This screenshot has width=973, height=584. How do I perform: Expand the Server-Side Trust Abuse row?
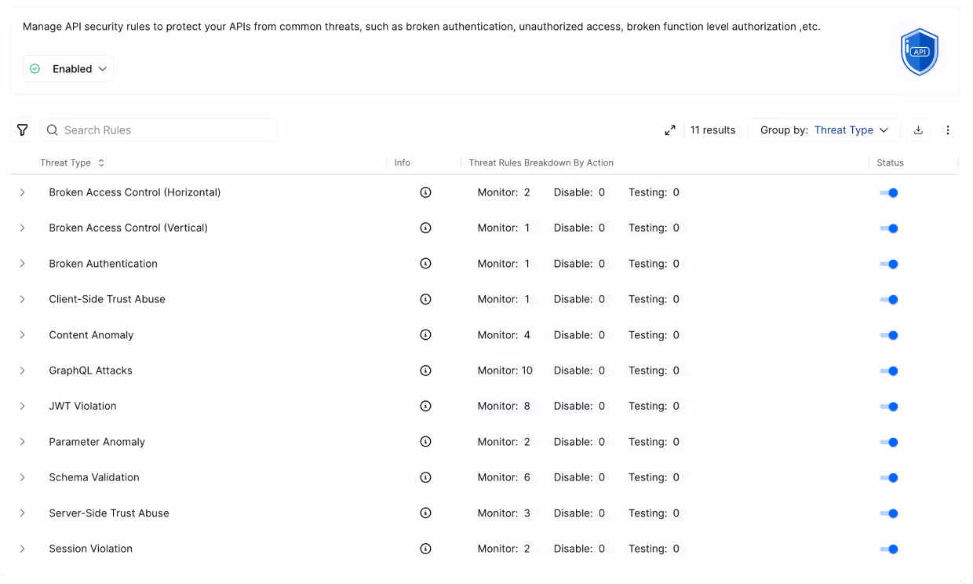point(23,513)
